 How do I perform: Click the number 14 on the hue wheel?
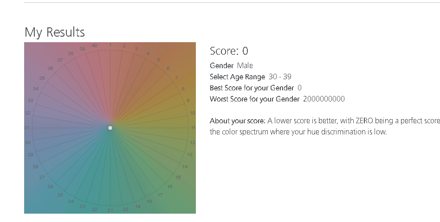pos(185,166)
